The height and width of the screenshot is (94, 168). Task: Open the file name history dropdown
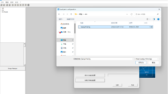pos(133,59)
